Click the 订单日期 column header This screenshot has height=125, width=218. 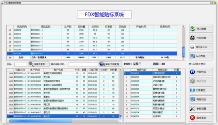pyautogui.click(x=93, y=70)
